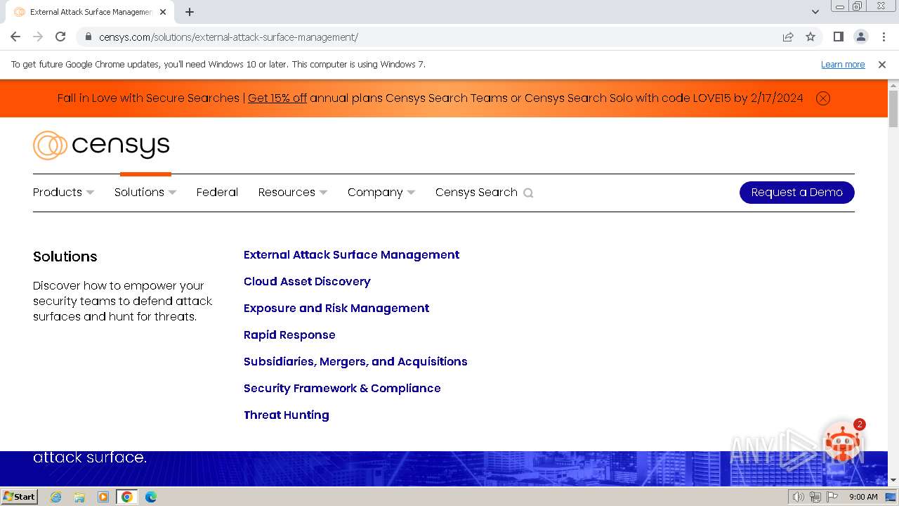Open the Federal page
The width and height of the screenshot is (899, 506).
217,193
